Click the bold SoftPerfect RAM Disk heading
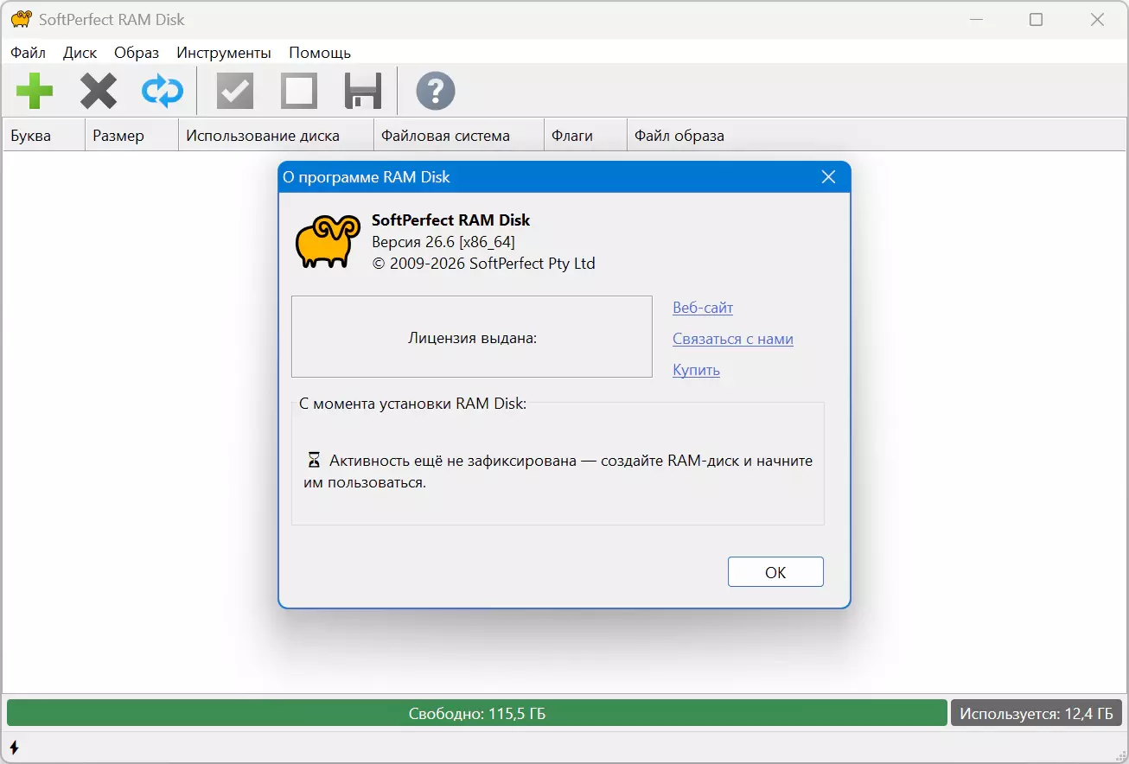 point(451,220)
